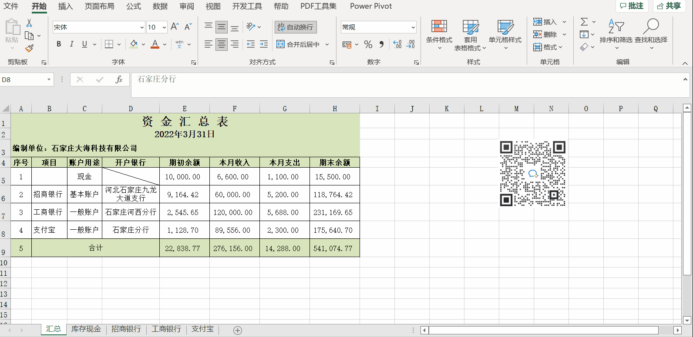This screenshot has width=693, height=337.
Task: Click the 格式 Format cells button
Action: point(548,47)
